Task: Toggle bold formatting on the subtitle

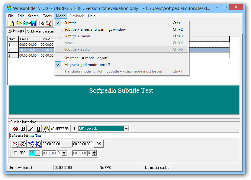Action: click(23, 129)
